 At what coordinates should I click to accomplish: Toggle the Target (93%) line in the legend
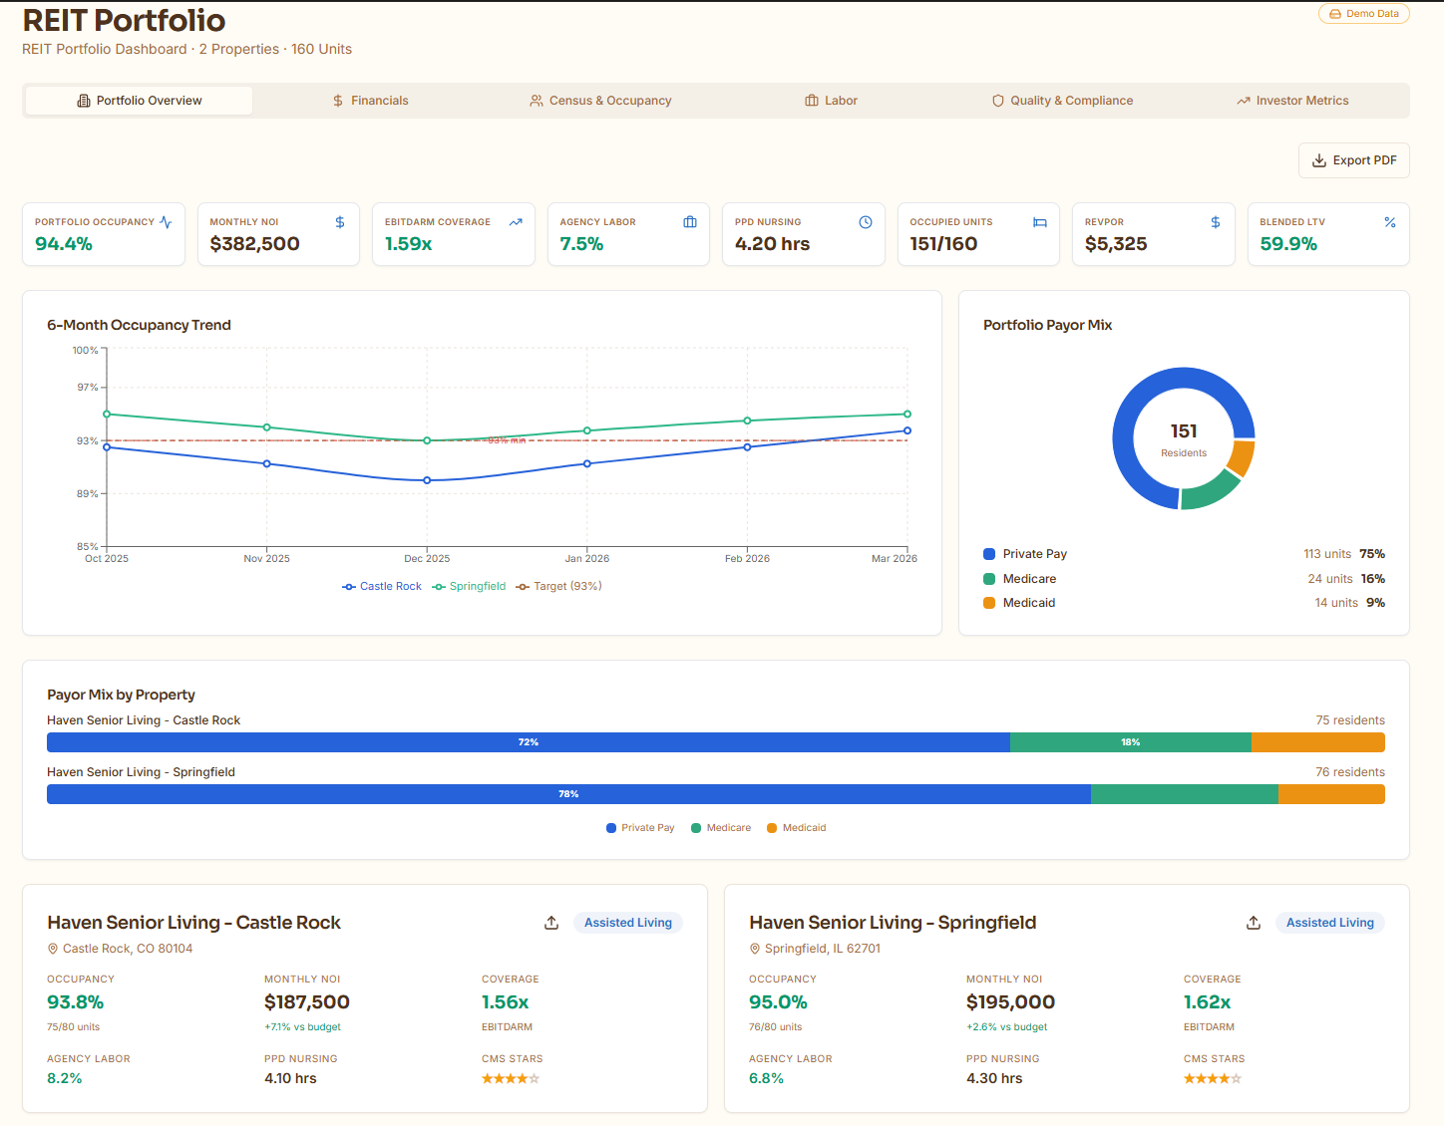558,586
